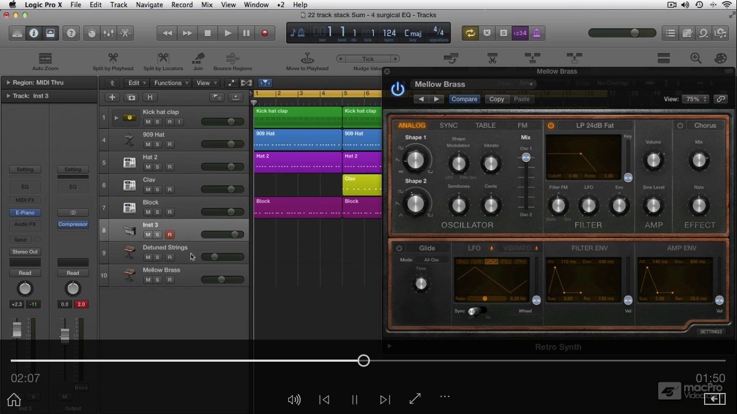Click the SETTINGS button in Retro Synth
Screen dimensions: 737x414
[x=711, y=332]
